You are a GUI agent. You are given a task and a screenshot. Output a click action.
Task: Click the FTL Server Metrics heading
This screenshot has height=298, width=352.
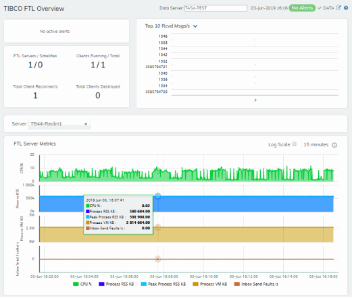coord(34,144)
